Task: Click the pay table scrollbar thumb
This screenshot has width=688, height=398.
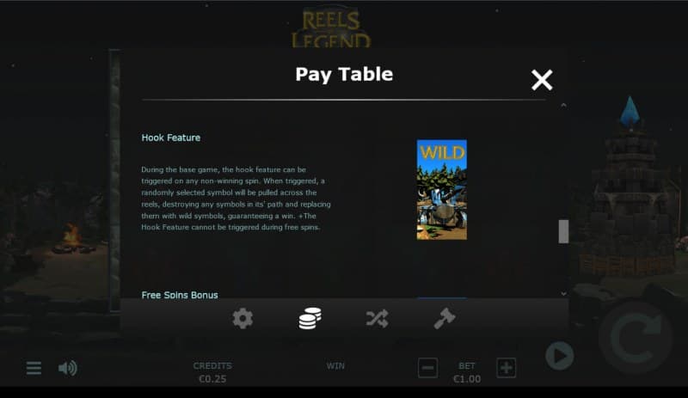Action: 563,231
